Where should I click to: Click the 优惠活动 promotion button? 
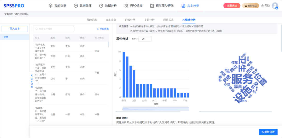coord(232,6)
